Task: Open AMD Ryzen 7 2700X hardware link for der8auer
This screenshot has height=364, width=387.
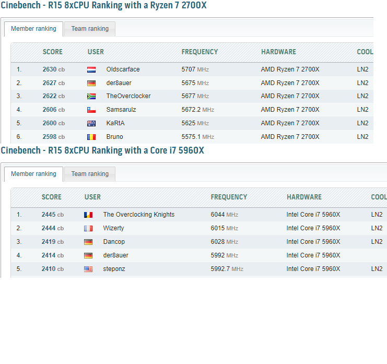Action: click(290, 83)
